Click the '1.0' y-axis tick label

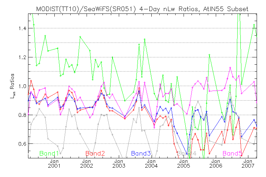pyautogui.click(x=22, y=86)
